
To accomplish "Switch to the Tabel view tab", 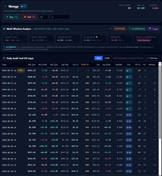I will click(x=98, y=58).
